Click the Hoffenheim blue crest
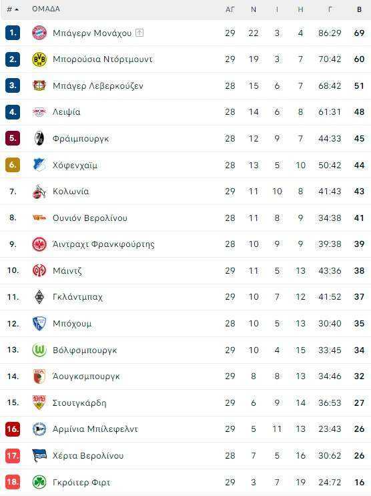Screen dimensions: 371x496 pyautogui.click(x=39, y=165)
